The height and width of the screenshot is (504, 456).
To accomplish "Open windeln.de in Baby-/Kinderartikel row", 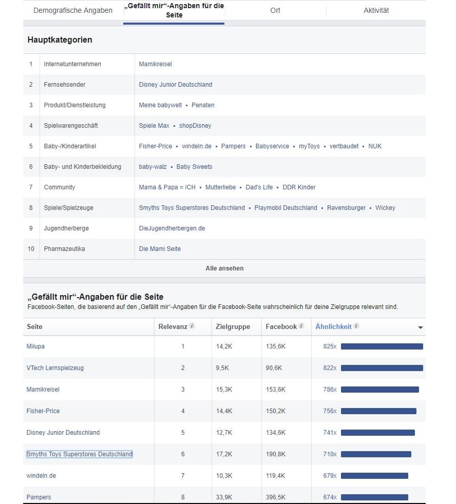I will [197, 146].
